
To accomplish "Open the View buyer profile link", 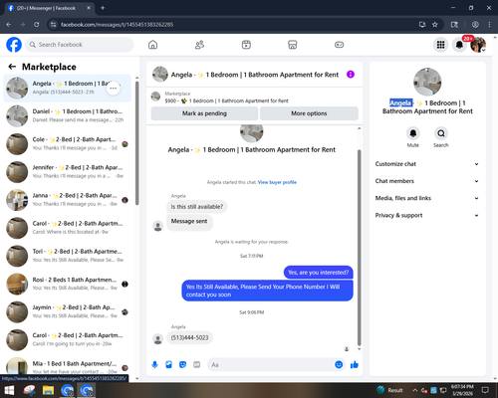I will click(277, 182).
